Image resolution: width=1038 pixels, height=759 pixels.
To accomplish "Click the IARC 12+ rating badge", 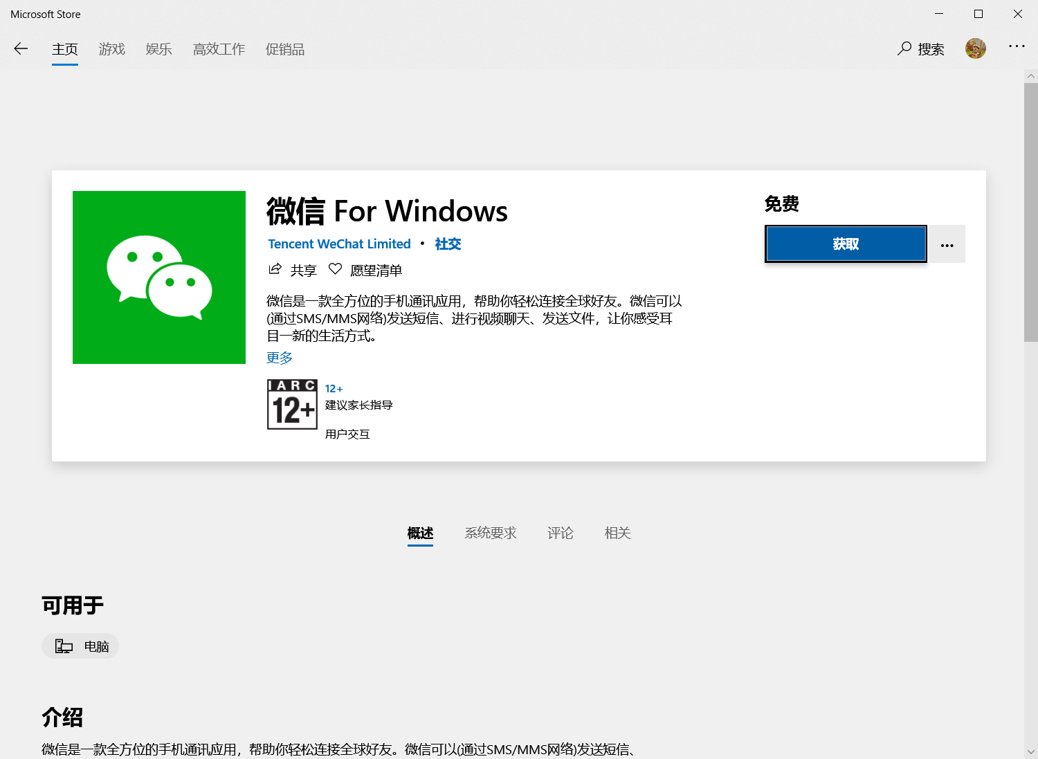I will (292, 404).
